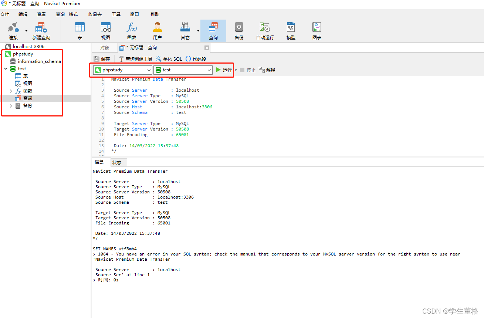Save the query with 保存 icon
Image resolution: width=484 pixels, height=318 pixels.
102,58
